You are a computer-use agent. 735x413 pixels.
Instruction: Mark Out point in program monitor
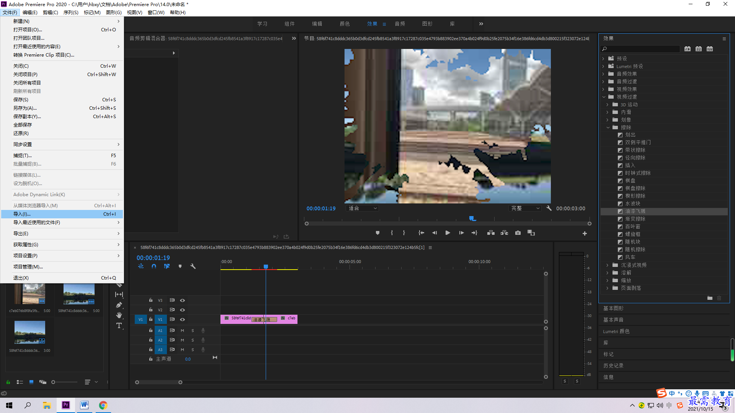[404, 233]
